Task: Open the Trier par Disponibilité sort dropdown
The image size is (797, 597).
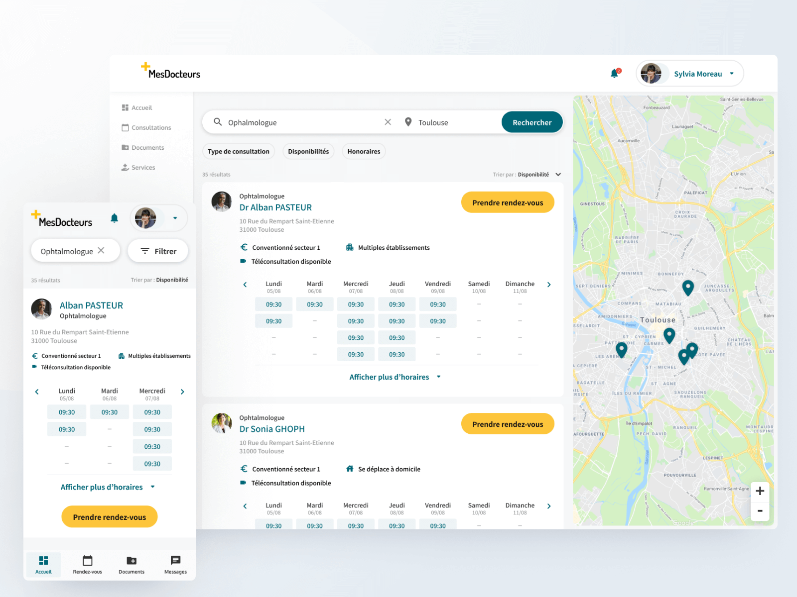Action: point(527,175)
